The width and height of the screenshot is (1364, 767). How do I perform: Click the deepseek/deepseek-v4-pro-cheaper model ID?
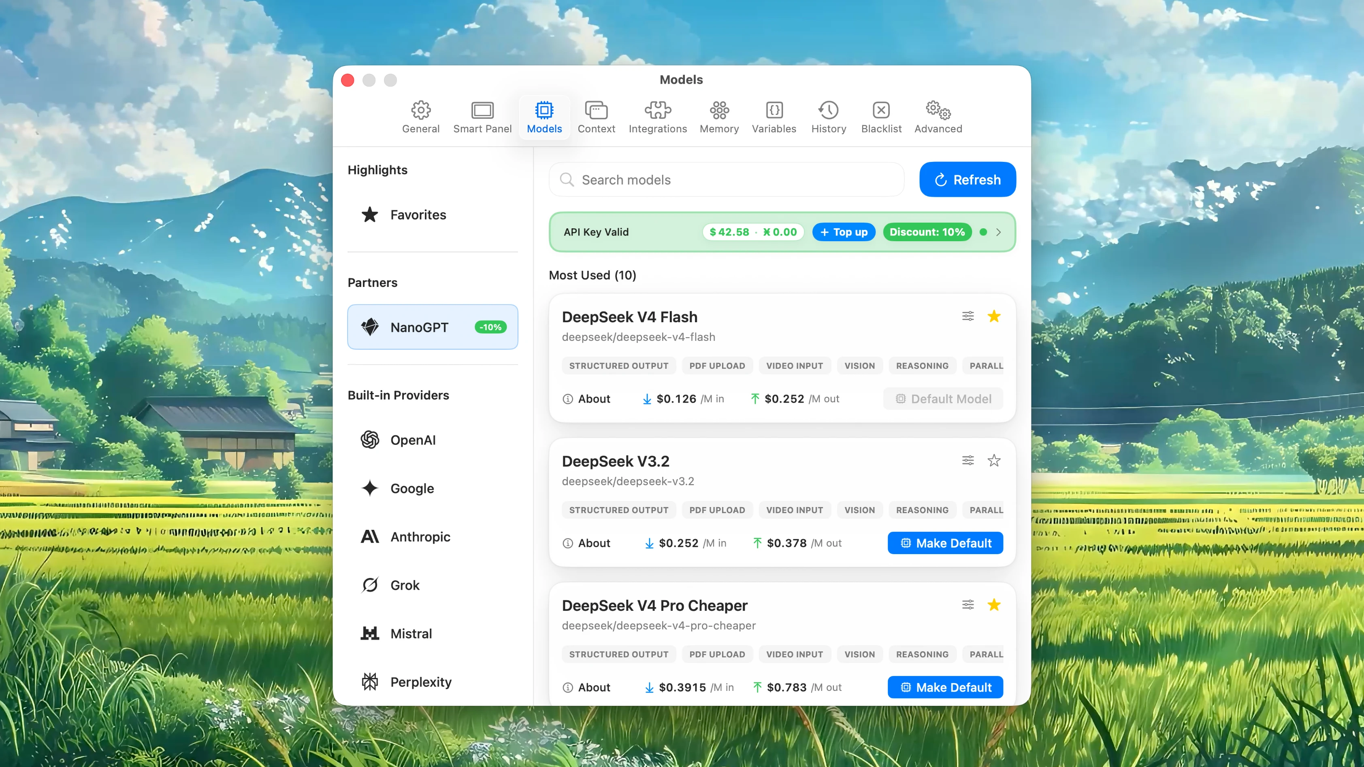(659, 626)
